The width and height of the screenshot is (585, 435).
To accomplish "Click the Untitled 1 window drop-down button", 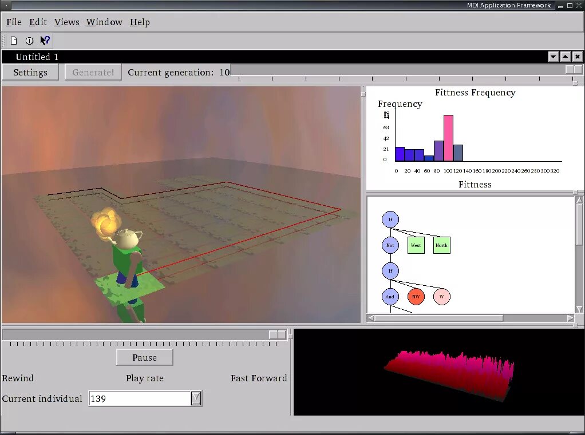I will point(554,57).
